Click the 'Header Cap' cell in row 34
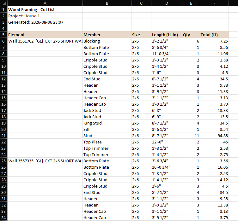238x221 pixels. point(107,218)
